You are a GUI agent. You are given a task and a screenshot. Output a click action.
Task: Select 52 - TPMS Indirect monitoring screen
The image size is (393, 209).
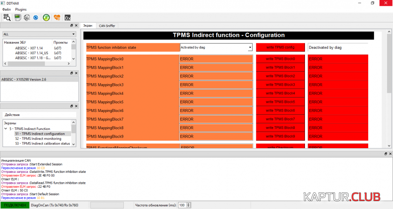(x=41, y=139)
